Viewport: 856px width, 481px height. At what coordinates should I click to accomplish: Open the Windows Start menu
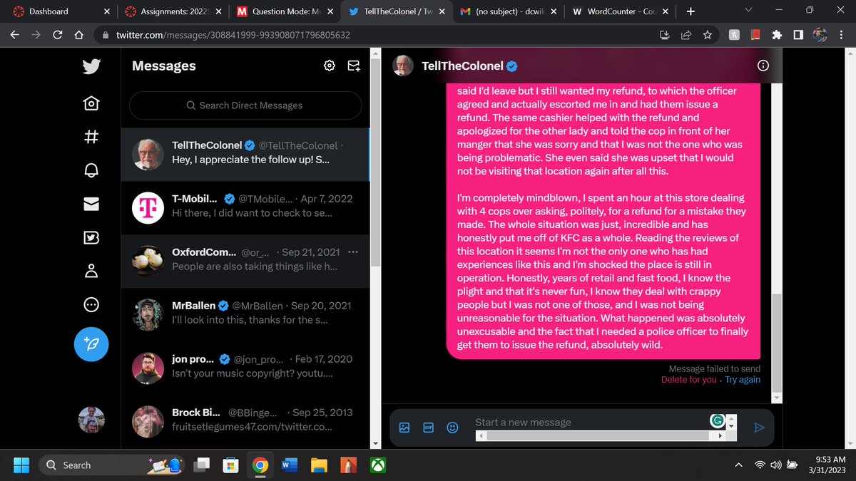21,465
